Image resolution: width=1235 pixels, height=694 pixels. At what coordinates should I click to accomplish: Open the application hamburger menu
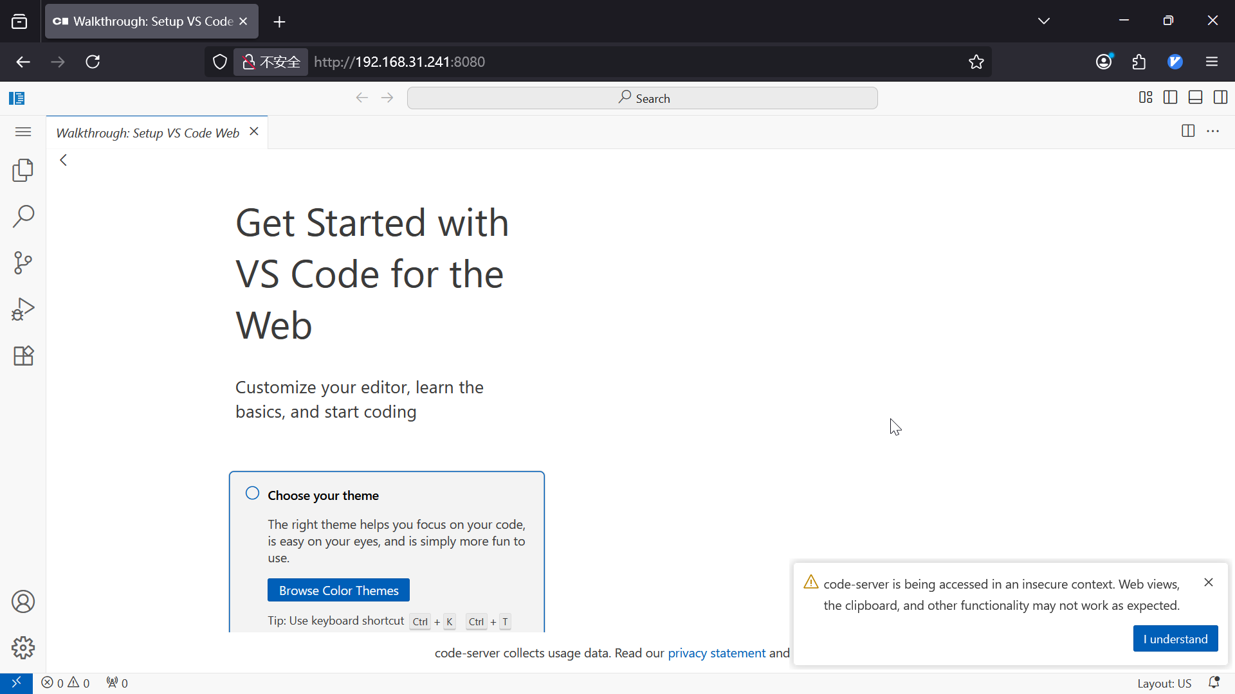coord(23,132)
